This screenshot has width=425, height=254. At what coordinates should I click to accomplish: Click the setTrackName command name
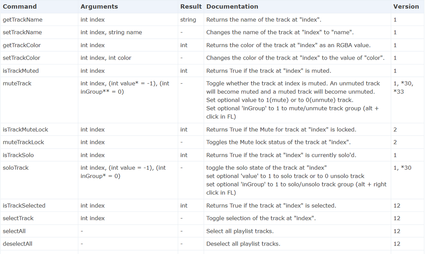tap(22, 32)
